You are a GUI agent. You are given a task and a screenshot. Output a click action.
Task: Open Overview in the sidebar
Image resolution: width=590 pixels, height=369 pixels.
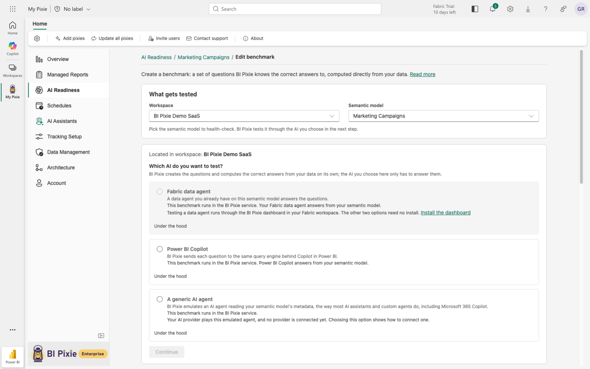tap(69, 59)
